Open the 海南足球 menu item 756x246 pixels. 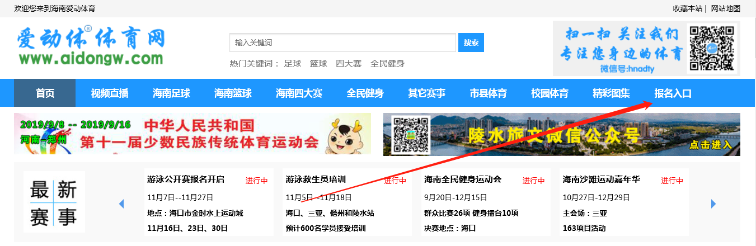(x=171, y=93)
